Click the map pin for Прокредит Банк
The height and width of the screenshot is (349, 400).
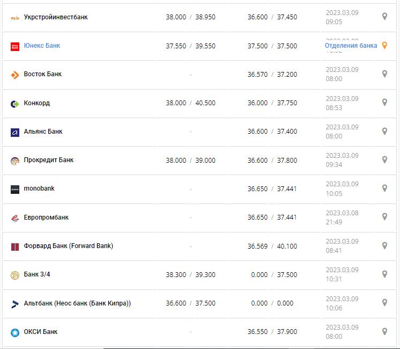384,159
